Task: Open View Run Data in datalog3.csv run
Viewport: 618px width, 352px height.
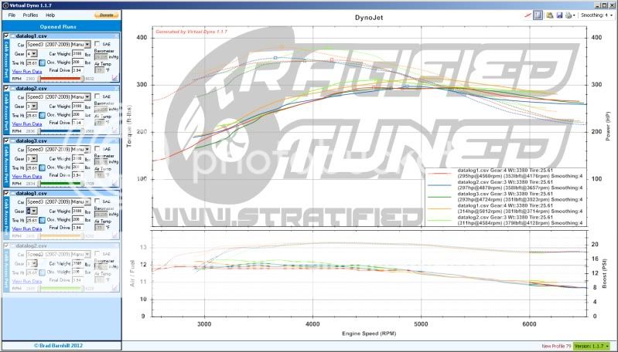Action: (27, 176)
